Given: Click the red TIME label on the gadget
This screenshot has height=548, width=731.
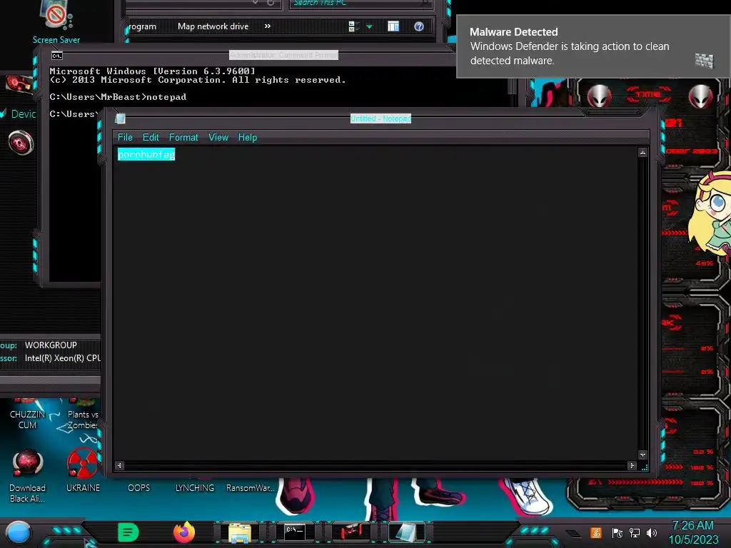Looking at the screenshot, I should pos(648,95).
